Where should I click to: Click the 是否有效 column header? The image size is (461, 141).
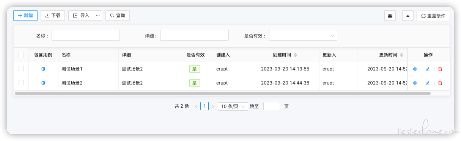coord(195,55)
